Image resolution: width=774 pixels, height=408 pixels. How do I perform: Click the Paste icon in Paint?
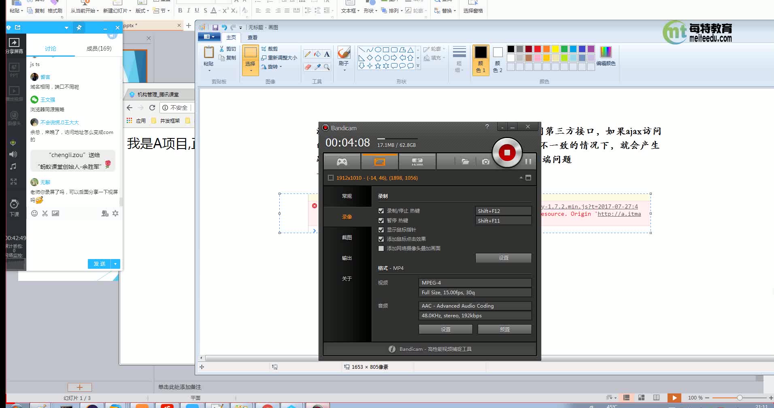(209, 53)
